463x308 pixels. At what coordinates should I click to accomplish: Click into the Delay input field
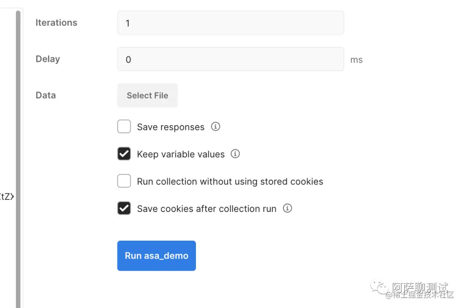coord(230,59)
